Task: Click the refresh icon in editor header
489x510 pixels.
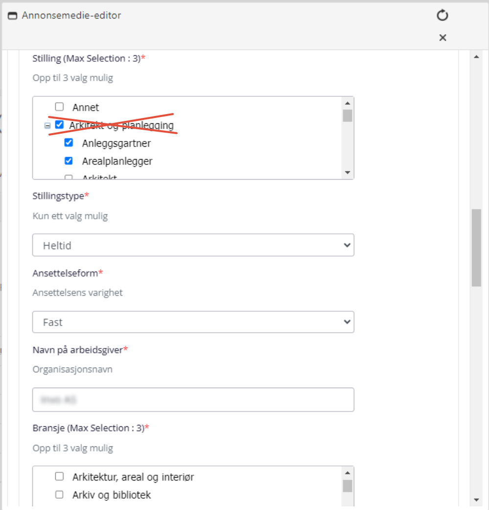Action: click(442, 15)
